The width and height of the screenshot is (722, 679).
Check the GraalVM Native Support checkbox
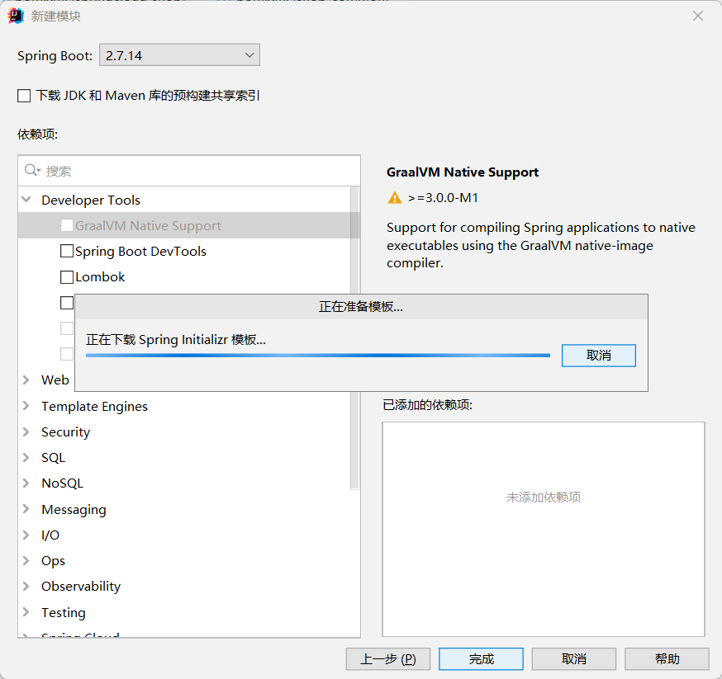(x=67, y=225)
